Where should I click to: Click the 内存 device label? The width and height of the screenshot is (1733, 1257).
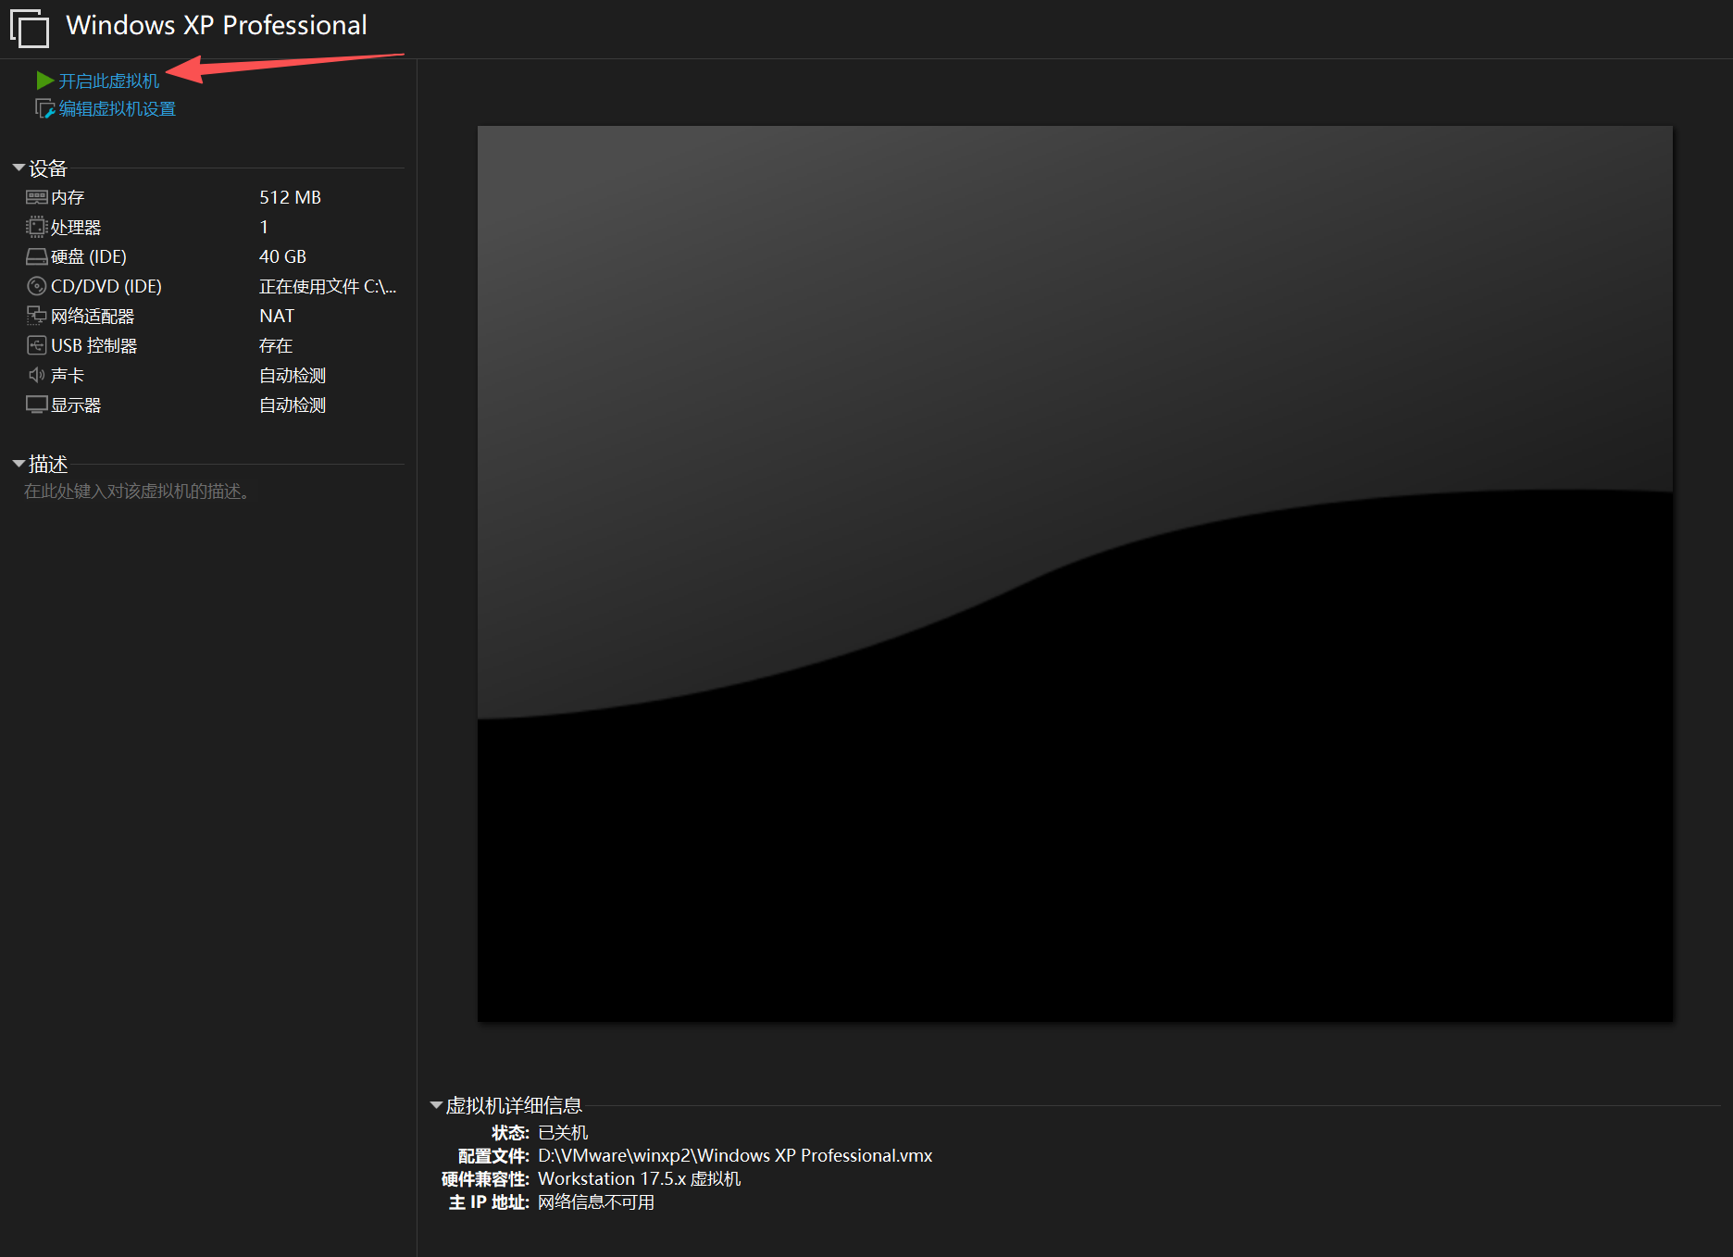(x=68, y=197)
